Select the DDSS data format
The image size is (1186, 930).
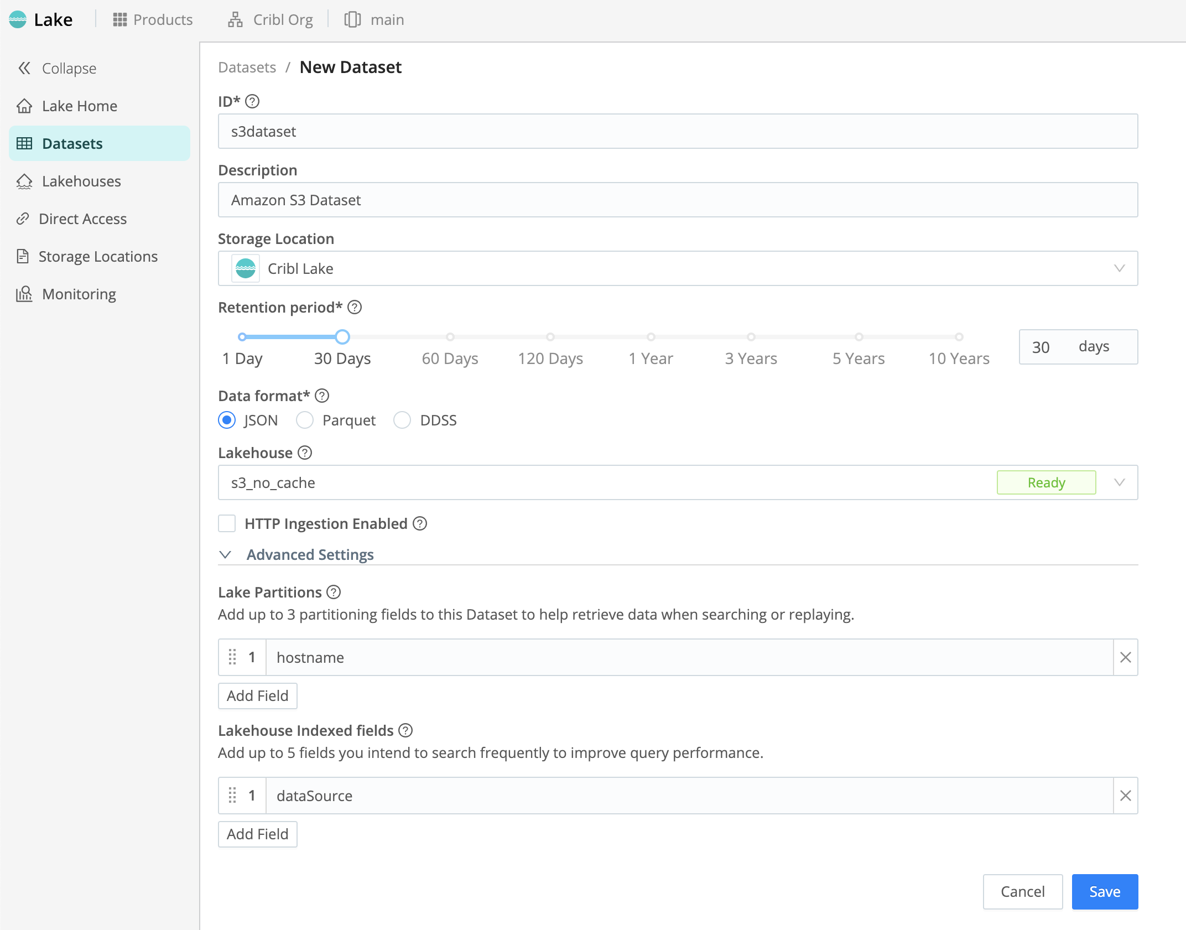402,420
